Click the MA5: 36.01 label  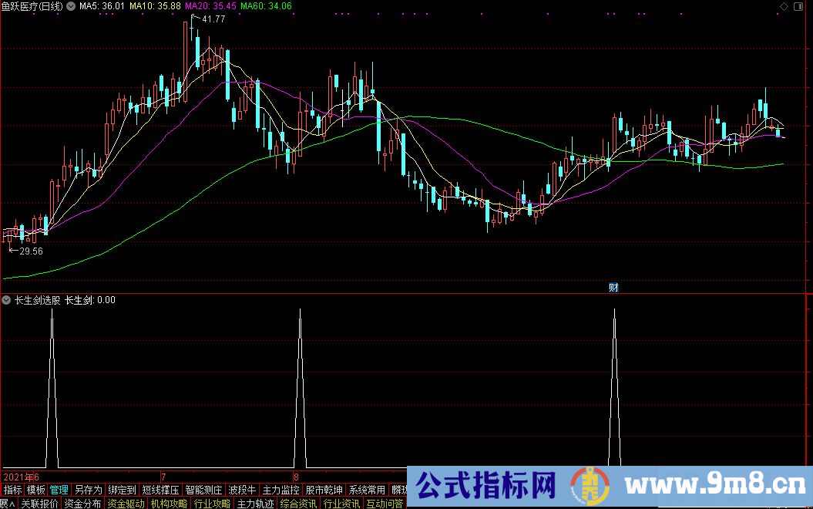[102, 6]
